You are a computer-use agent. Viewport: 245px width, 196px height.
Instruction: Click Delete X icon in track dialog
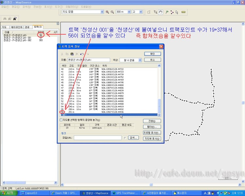tap(77, 54)
